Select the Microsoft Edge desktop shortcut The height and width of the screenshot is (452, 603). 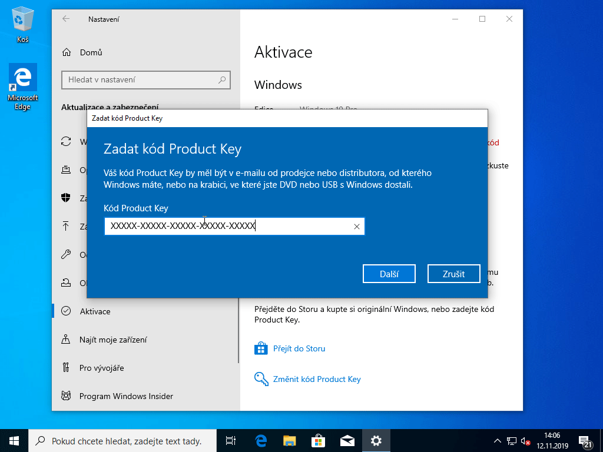point(23,87)
